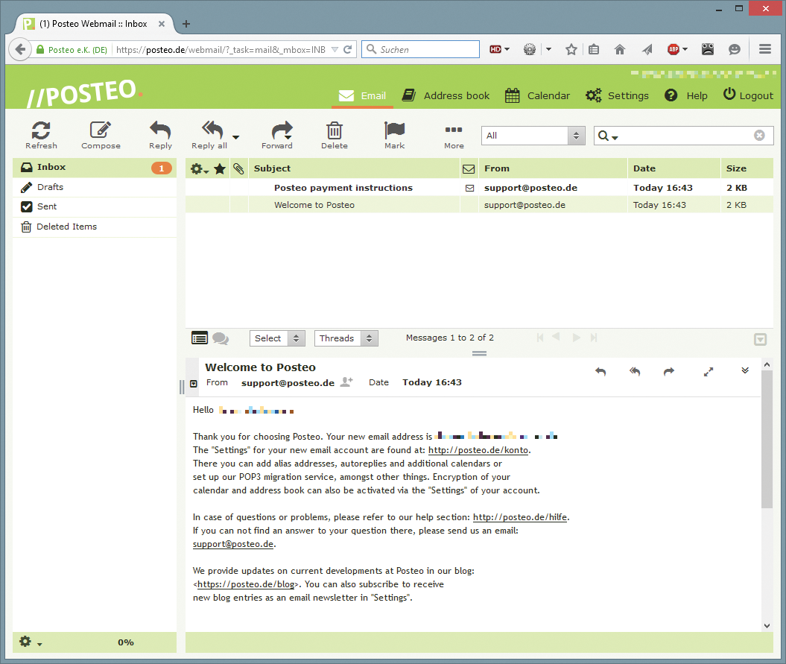Toggle unread status on Posteo payment instructions message

469,188
